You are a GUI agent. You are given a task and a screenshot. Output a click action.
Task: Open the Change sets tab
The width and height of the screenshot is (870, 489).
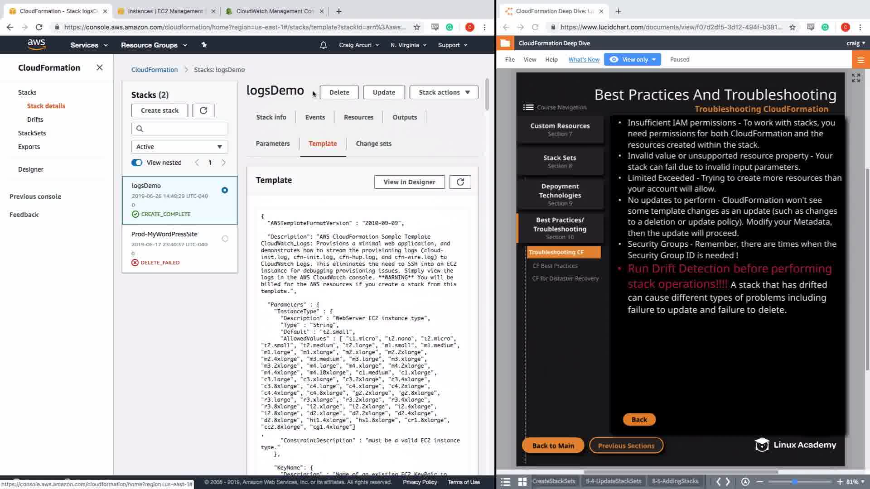(x=373, y=144)
